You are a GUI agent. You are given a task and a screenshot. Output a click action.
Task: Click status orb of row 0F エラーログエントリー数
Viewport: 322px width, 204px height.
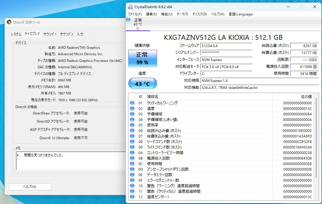(132, 180)
